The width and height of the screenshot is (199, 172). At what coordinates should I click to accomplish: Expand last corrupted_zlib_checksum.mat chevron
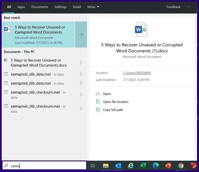pos(81,109)
